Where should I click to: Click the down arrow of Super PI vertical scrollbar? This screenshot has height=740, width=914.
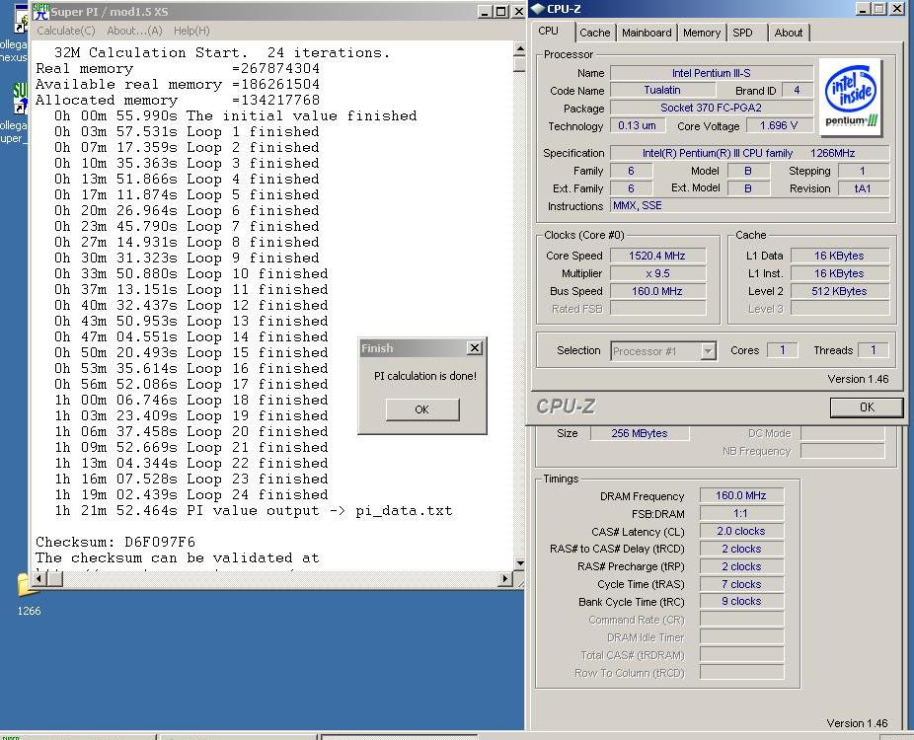coord(519,563)
